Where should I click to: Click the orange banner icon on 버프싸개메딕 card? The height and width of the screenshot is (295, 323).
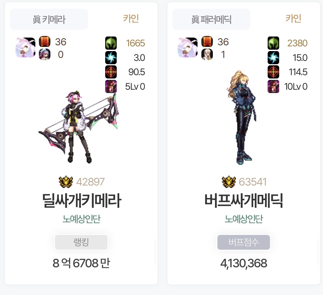pyautogui.click(x=207, y=41)
